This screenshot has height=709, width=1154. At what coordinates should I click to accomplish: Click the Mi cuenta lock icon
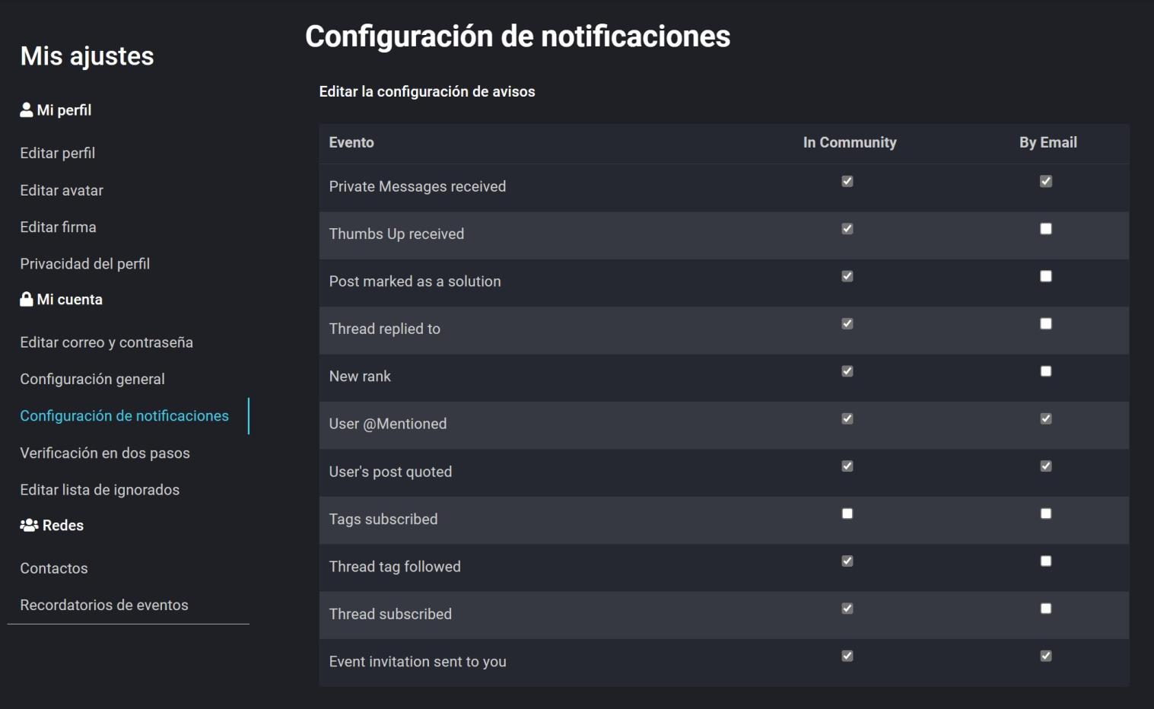27,299
